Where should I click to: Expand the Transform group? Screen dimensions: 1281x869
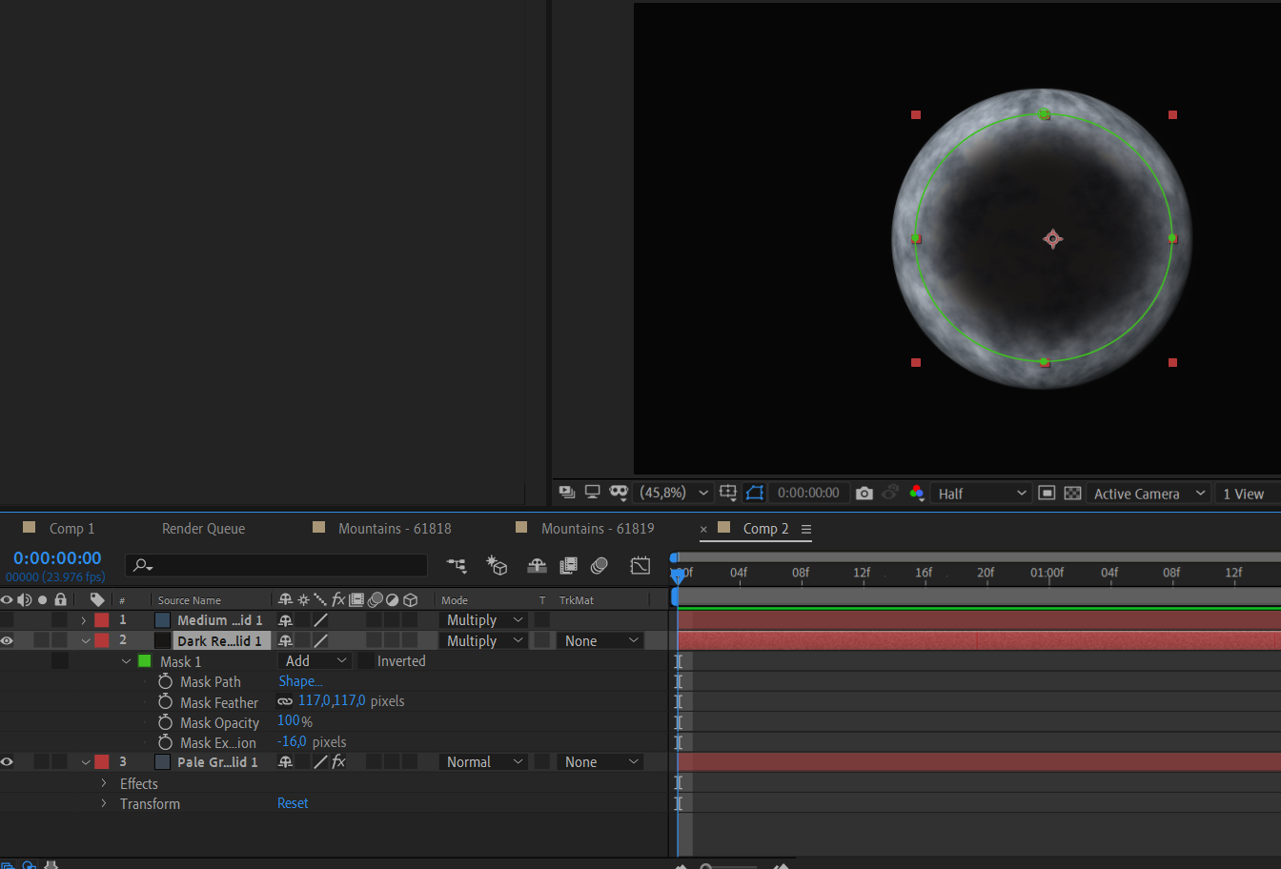[104, 803]
